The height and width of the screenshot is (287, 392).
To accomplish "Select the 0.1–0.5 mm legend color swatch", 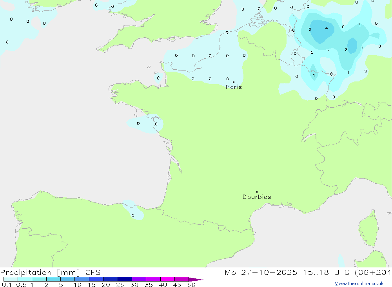I will pyautogui.click(x=11, y=279).
